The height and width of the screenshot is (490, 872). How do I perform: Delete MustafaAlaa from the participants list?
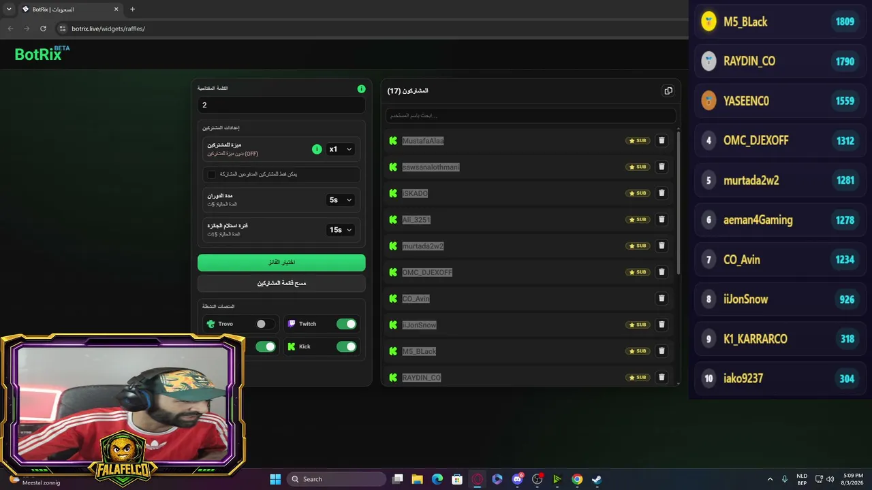pos(661,141)
